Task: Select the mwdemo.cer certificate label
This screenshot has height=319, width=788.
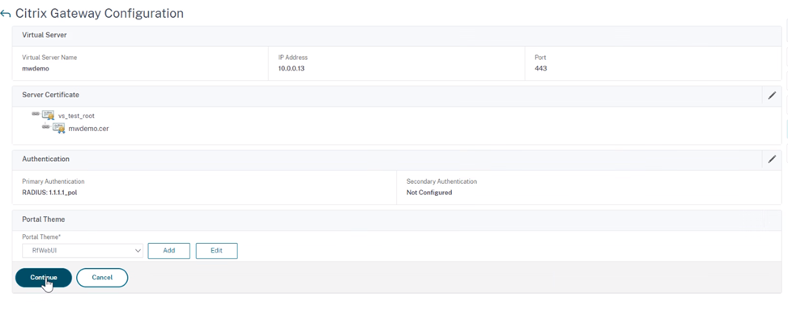Action: pos(88,129)
